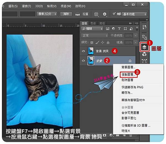Open the grid overlay options icon
166x144 pixels.
(96, 14)
